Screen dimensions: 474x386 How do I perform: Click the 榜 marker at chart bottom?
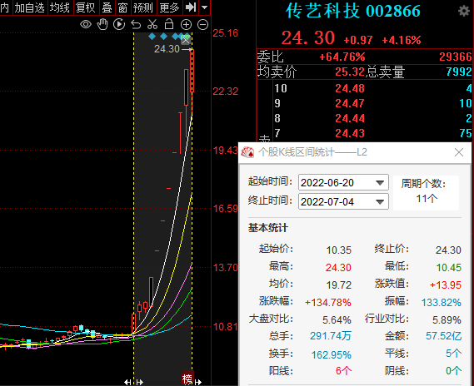pos(187,379)
